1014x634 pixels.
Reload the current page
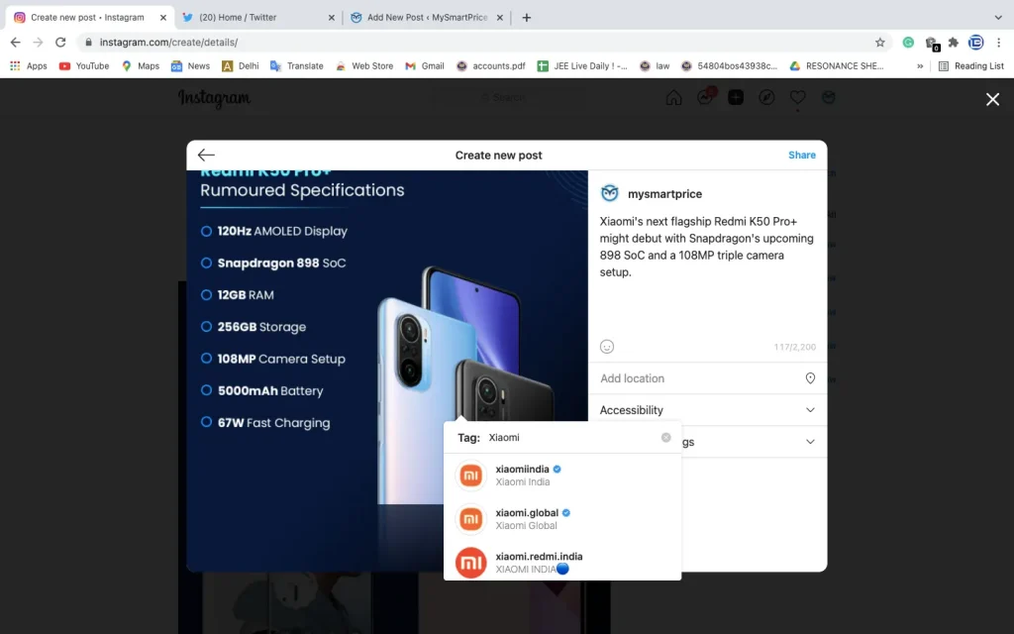[60, 42]
